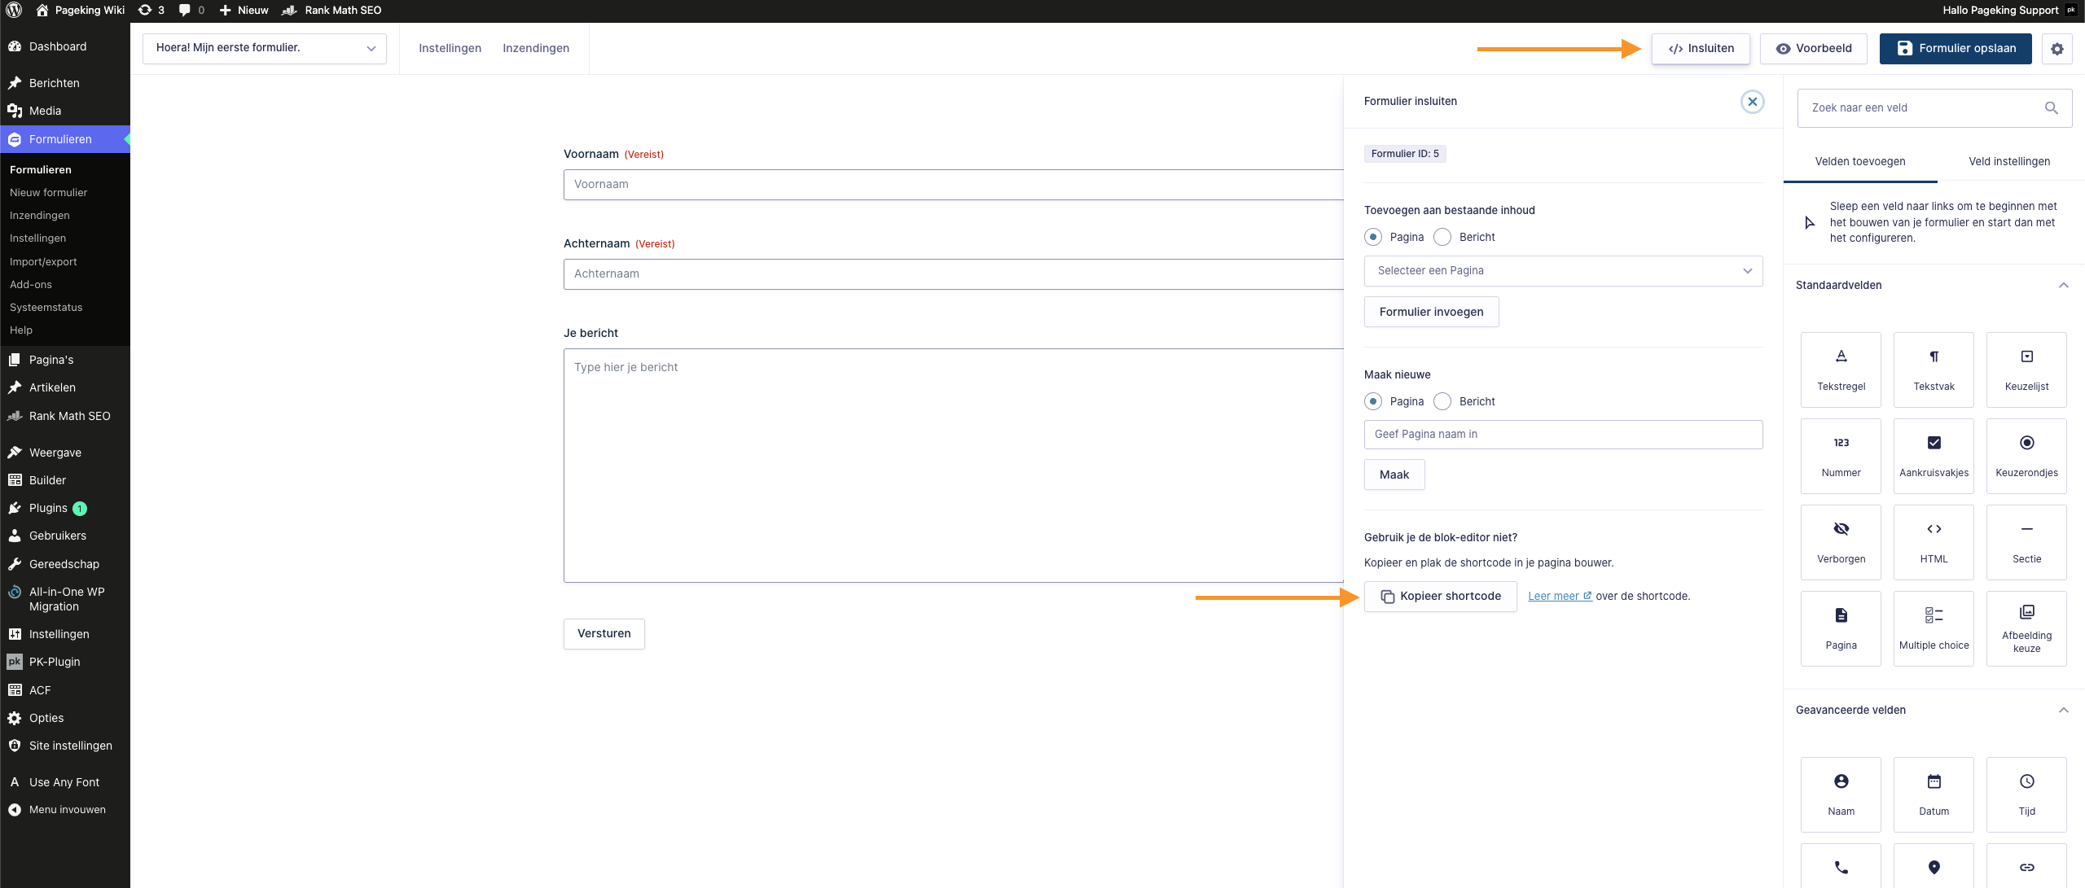Open the form switcher dropdown
The image size is (2085, 888).
[x=265, y=48]
